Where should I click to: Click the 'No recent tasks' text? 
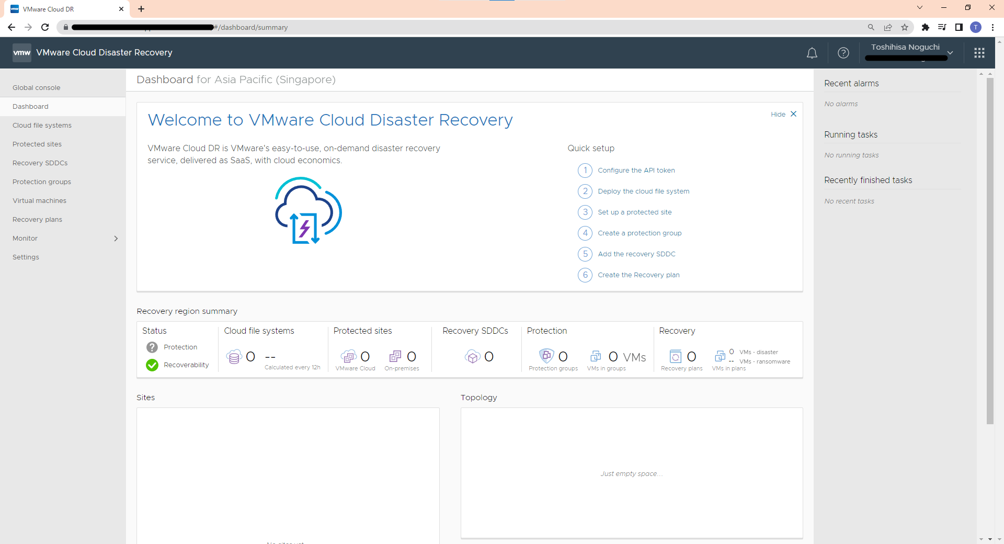[849, 201]
